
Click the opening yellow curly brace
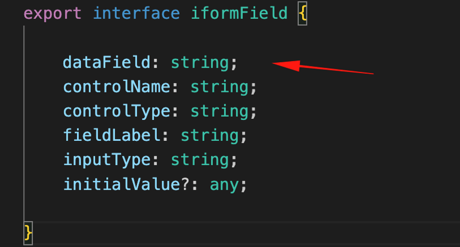click(x=303, y=14)
